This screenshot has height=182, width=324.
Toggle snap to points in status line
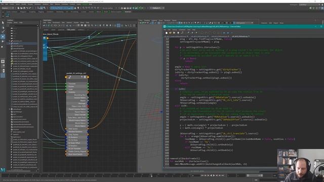click(x=90, y=8)
